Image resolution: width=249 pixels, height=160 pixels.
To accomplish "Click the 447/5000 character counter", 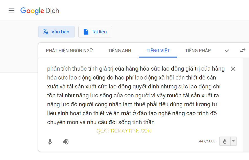I will pyautogui.click(x=207, y=141).
